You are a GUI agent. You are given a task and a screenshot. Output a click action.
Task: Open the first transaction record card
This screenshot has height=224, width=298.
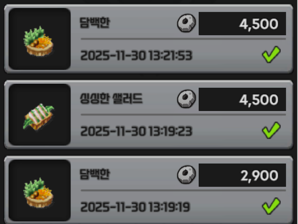(149, 39)
